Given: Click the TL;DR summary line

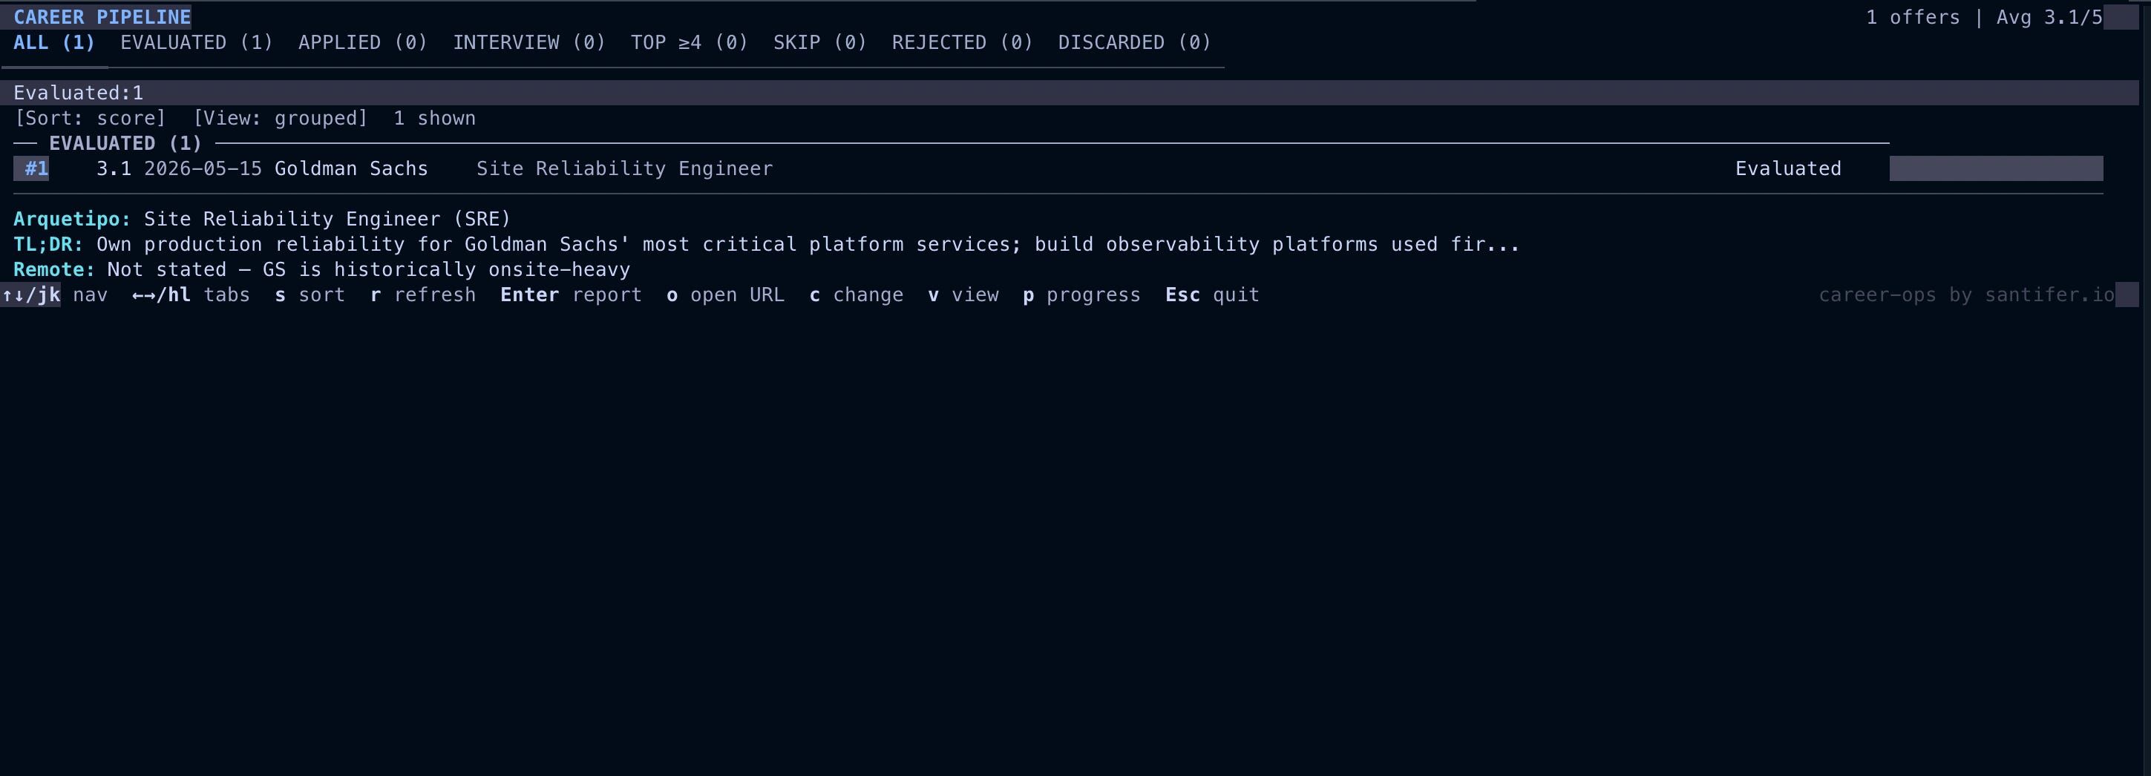Looking at the screenshot, I should tap(766, 245).
